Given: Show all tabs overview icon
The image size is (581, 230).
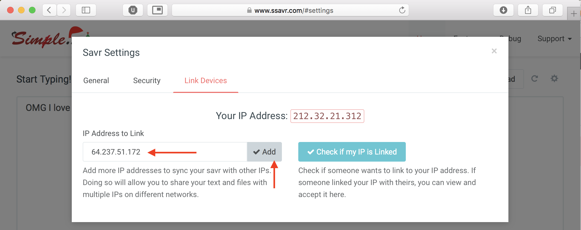Looking at the screenshot, I should coord(553,10).
